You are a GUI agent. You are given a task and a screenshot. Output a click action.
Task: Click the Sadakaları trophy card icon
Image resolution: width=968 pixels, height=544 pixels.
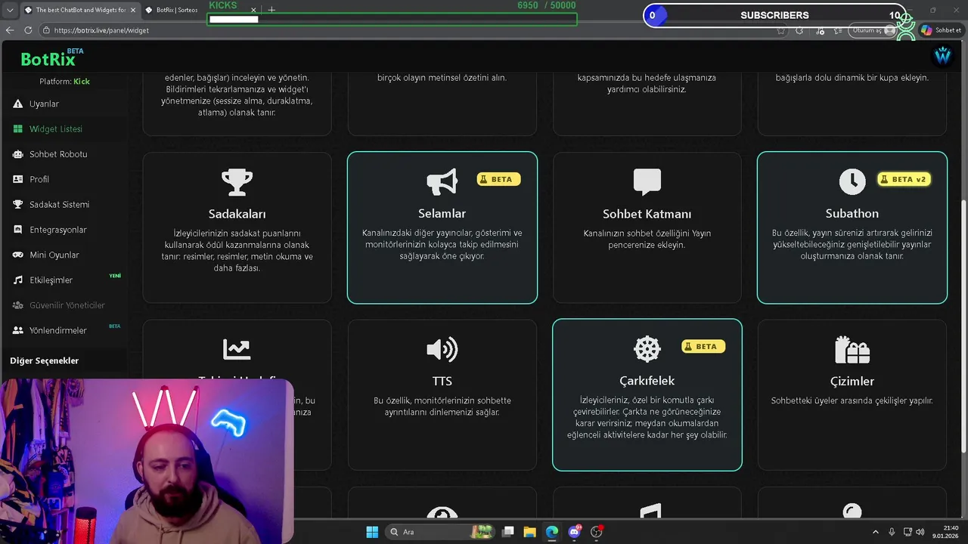tap(237, 182)
